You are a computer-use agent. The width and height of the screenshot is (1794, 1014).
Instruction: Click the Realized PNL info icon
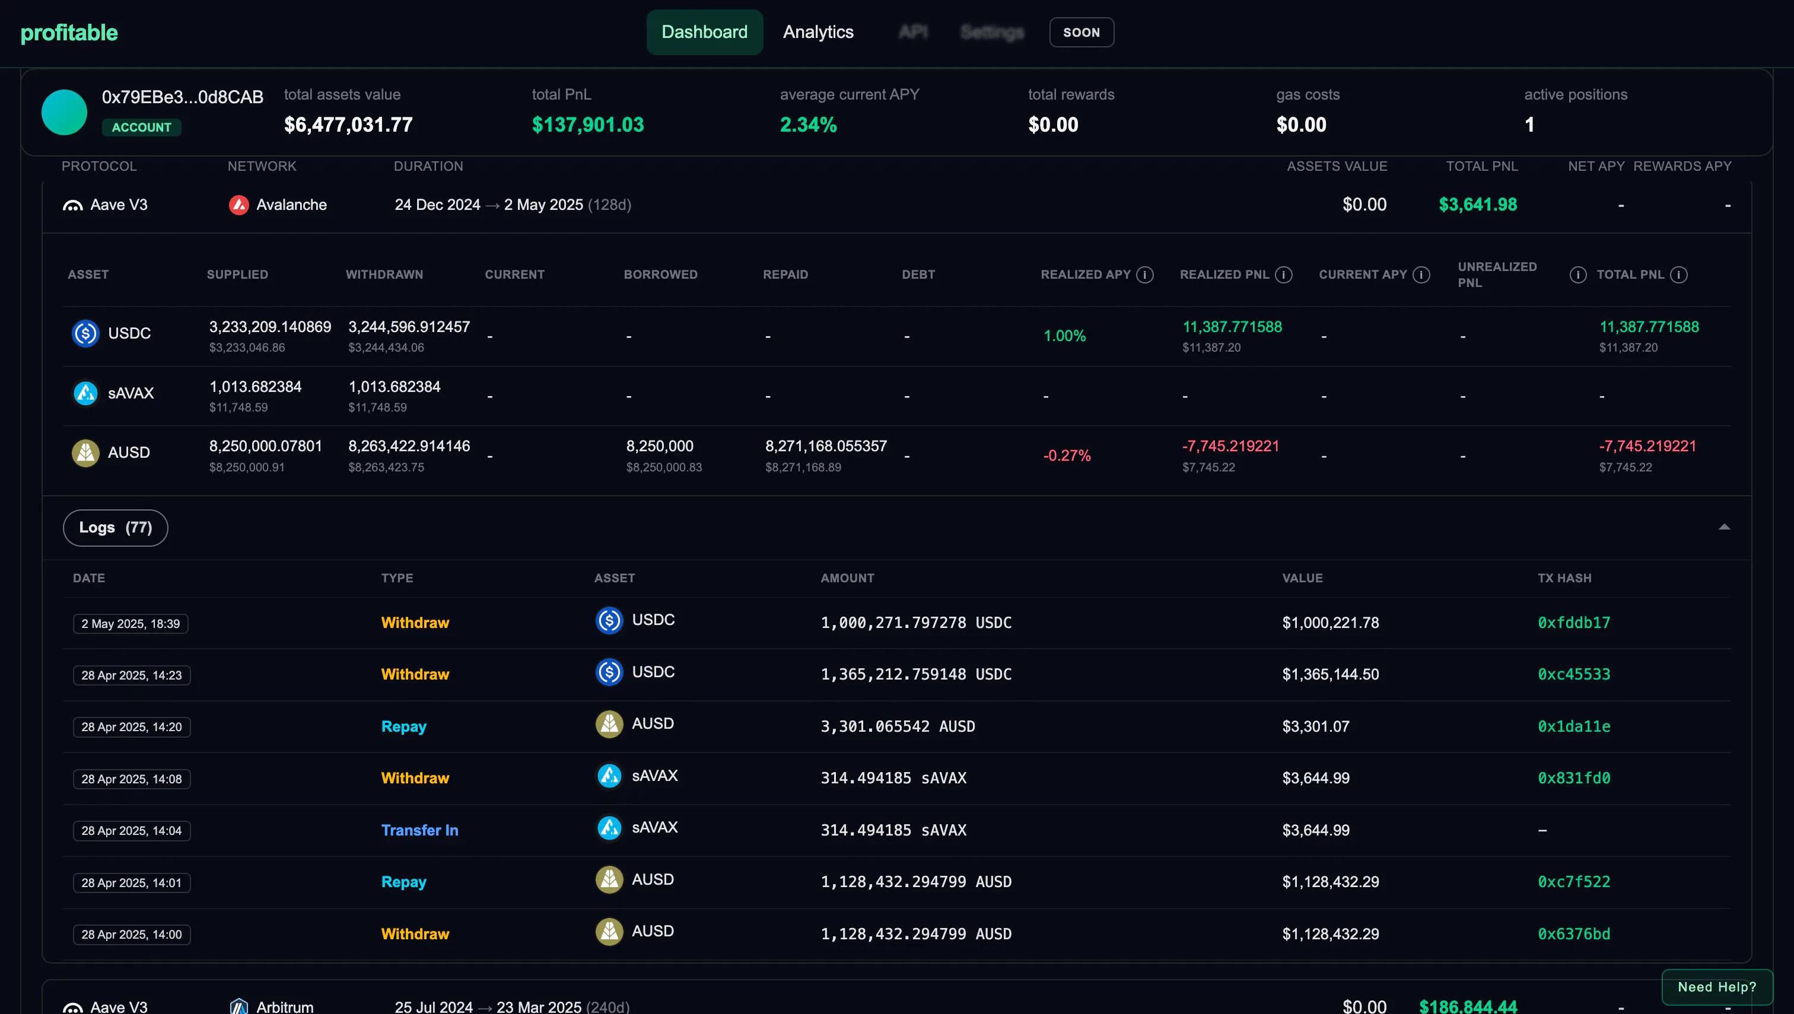pos(1283,275)
